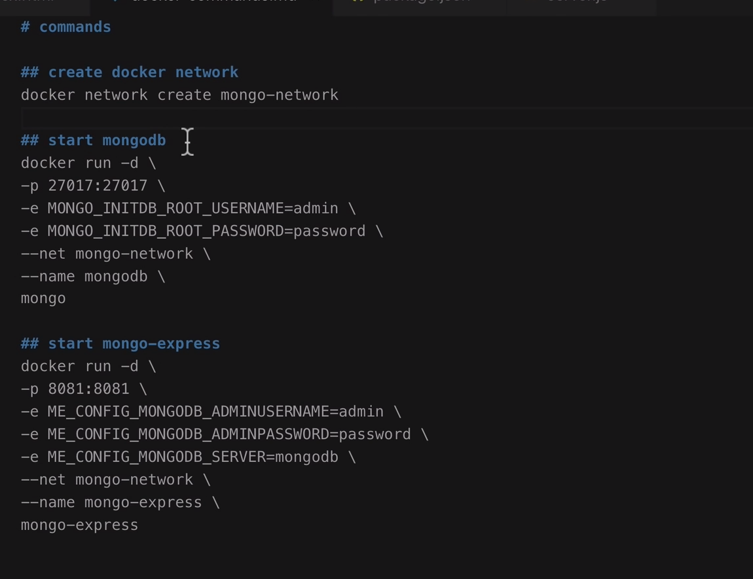Screen dimensions: 753x579
Task: Click the '--name mongo-express \' line
Action: pyautogui.click(x=120, y=502)
